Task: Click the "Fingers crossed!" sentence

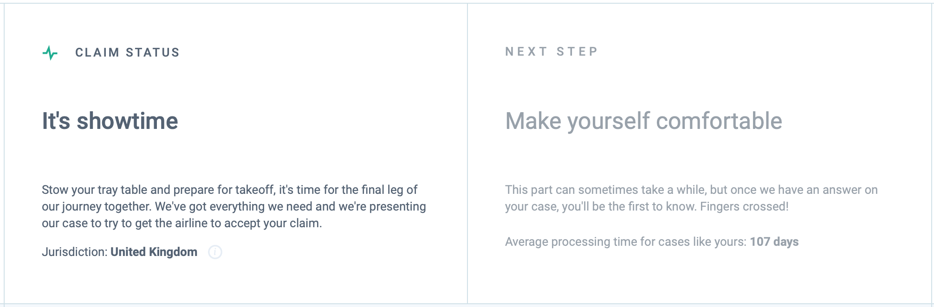Action: [x=744, y=206]
